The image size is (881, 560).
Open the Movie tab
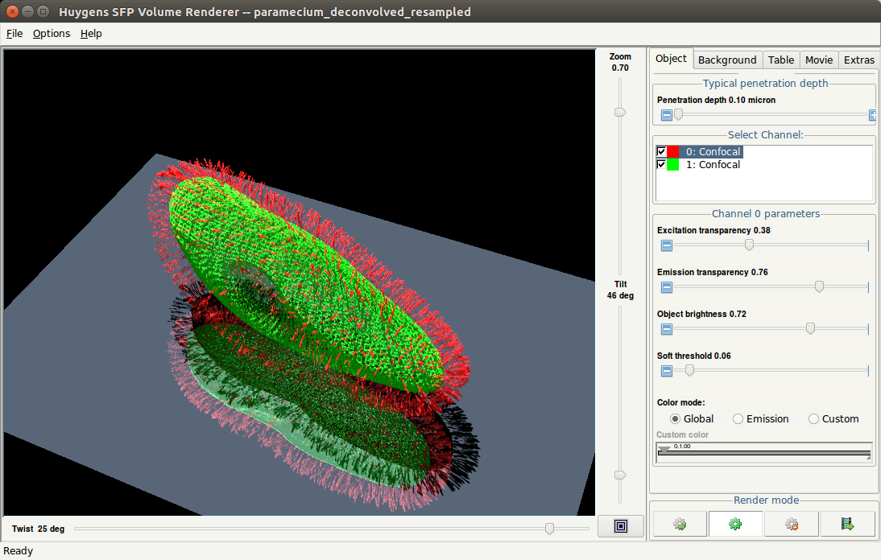click(x=819, y=60)
